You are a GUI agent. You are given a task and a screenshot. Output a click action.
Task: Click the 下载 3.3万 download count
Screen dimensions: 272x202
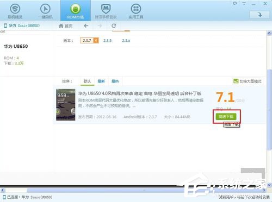[14, 64]
